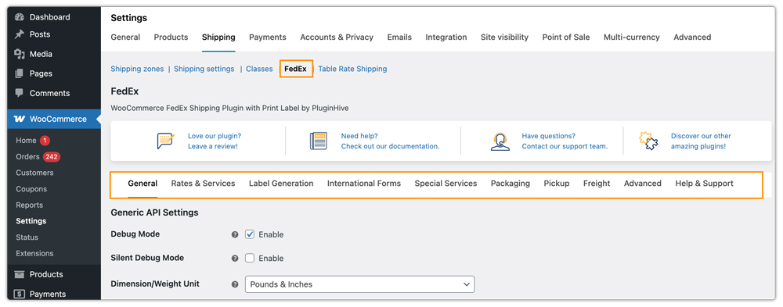This screenshot has height=307, width=783.
Task: Open the Packaging tab
Action: click(x=511, y=184)
